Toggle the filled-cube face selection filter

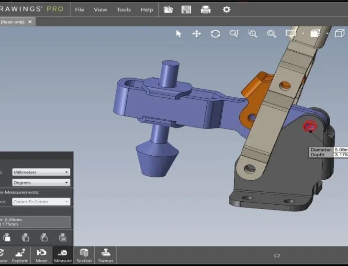tap(7, 237)
